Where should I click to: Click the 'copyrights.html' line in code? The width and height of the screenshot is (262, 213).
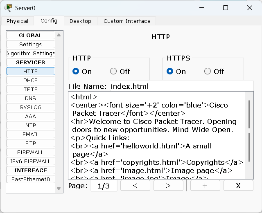point(157,162)
